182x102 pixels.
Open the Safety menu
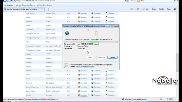(x=162, y=9)
